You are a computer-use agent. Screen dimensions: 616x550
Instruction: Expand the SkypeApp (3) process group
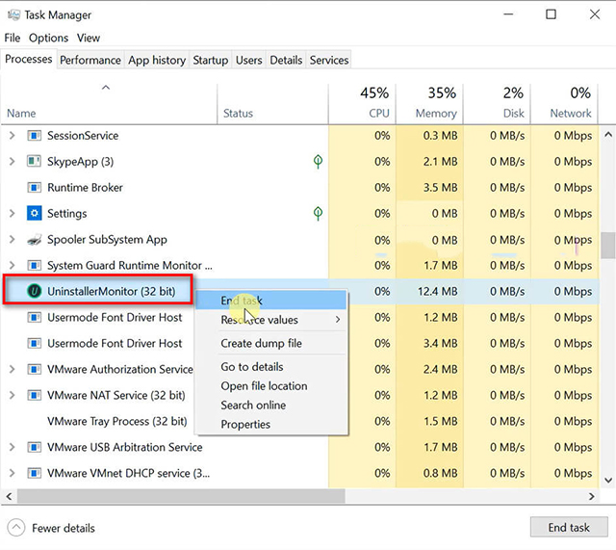(13, 162)
